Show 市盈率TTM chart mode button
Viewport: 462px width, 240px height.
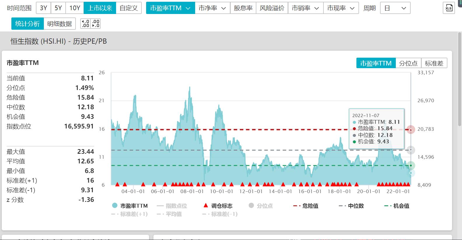tap(376, 63)
